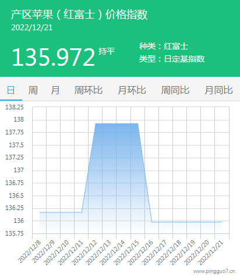Click the 类型：日定基指数 label
Screen dimensions: 240x277
[x=172, y=59]
